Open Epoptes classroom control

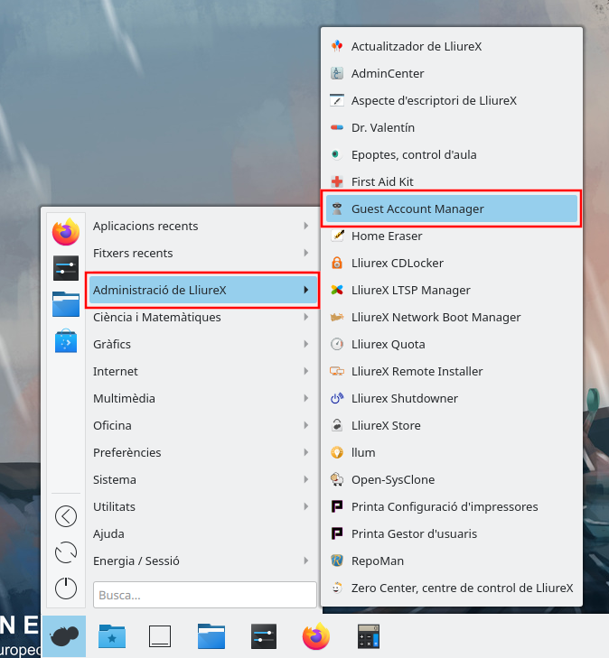(414, 154)
